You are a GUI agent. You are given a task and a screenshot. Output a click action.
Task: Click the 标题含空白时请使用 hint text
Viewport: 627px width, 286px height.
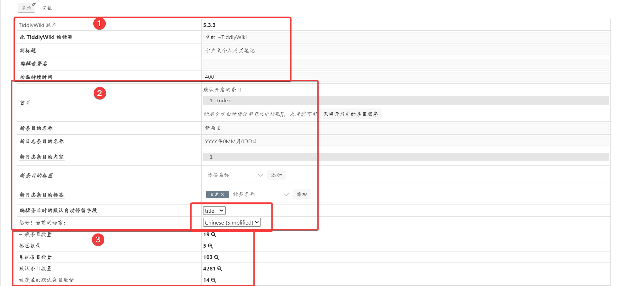click(260, 114)
